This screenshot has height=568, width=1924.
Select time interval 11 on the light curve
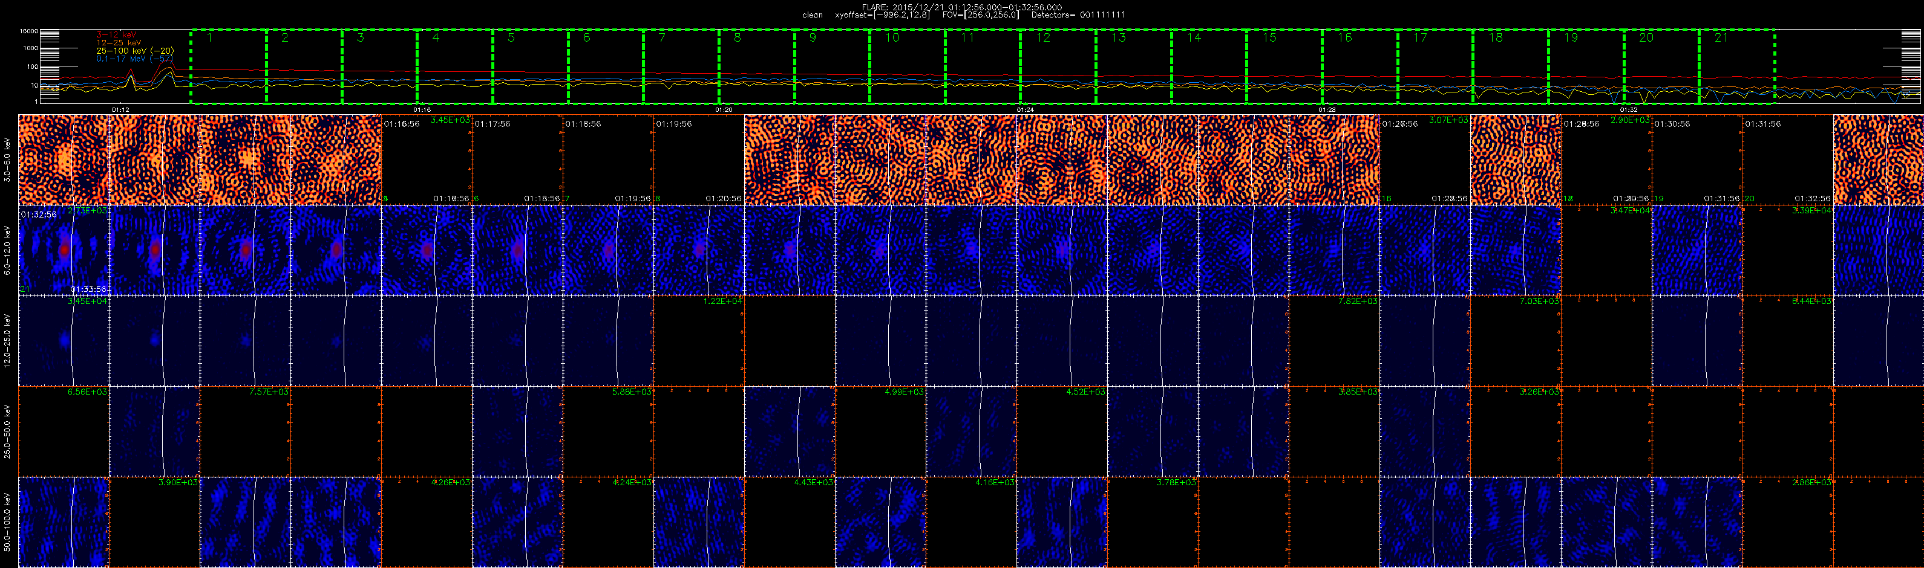pyautogui.click(x=983, y=67)
